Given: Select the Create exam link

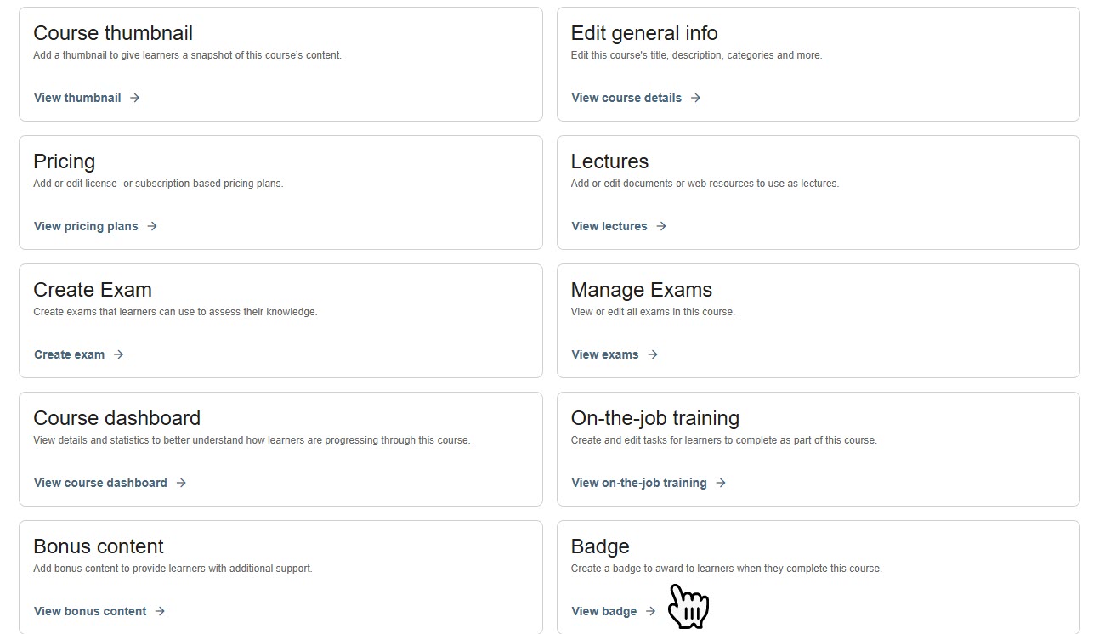Looking at the screenshot, I should [70, 354].
